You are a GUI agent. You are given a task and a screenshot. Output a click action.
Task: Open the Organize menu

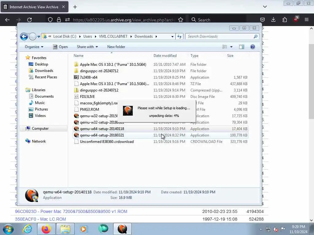coord(34,47)
